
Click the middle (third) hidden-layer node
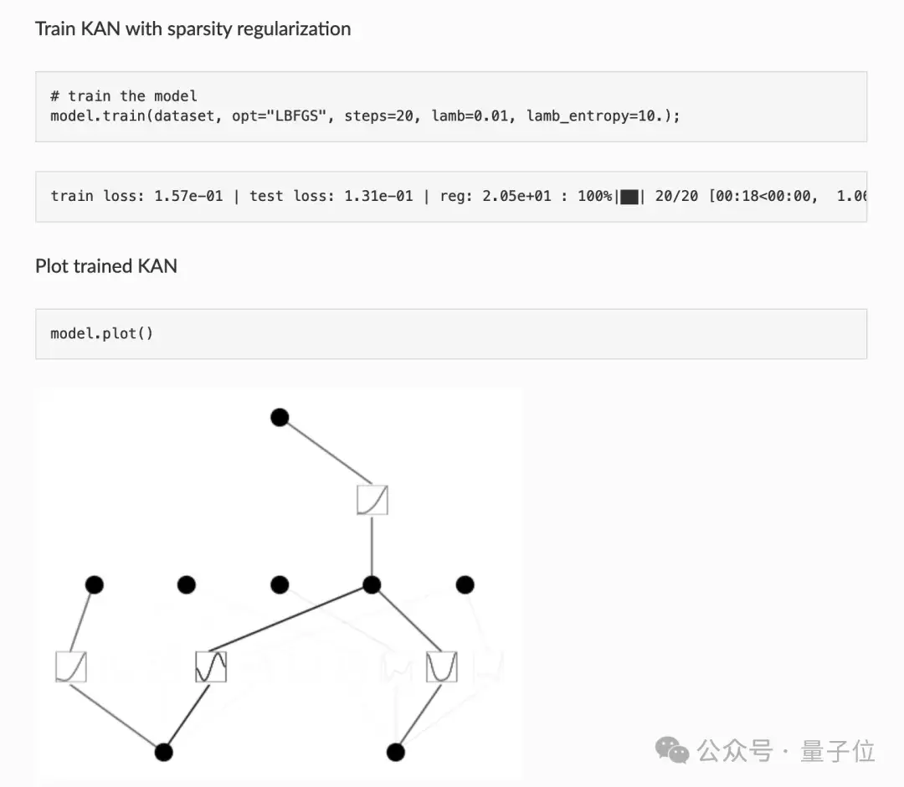(x=280, y=584)
